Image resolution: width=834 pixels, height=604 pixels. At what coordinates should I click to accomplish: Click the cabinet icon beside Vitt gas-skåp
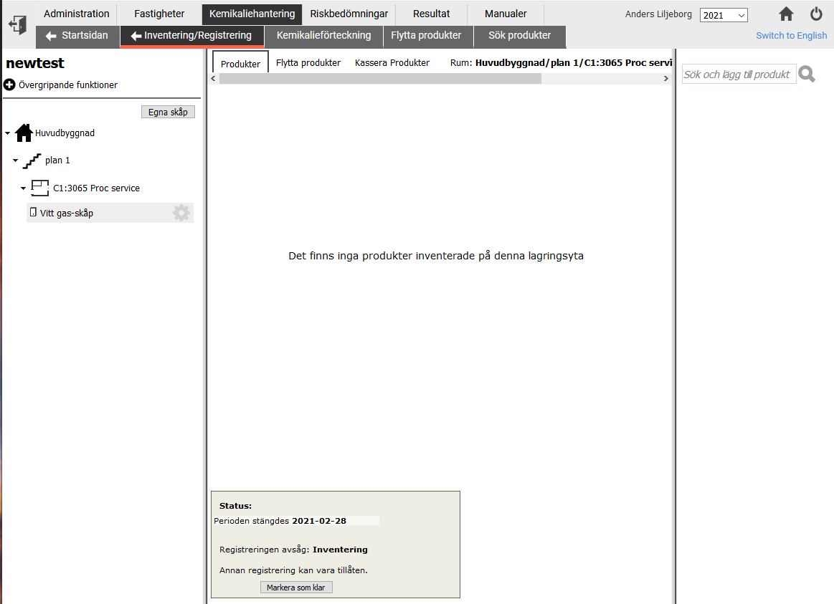(x=33, y=213)
